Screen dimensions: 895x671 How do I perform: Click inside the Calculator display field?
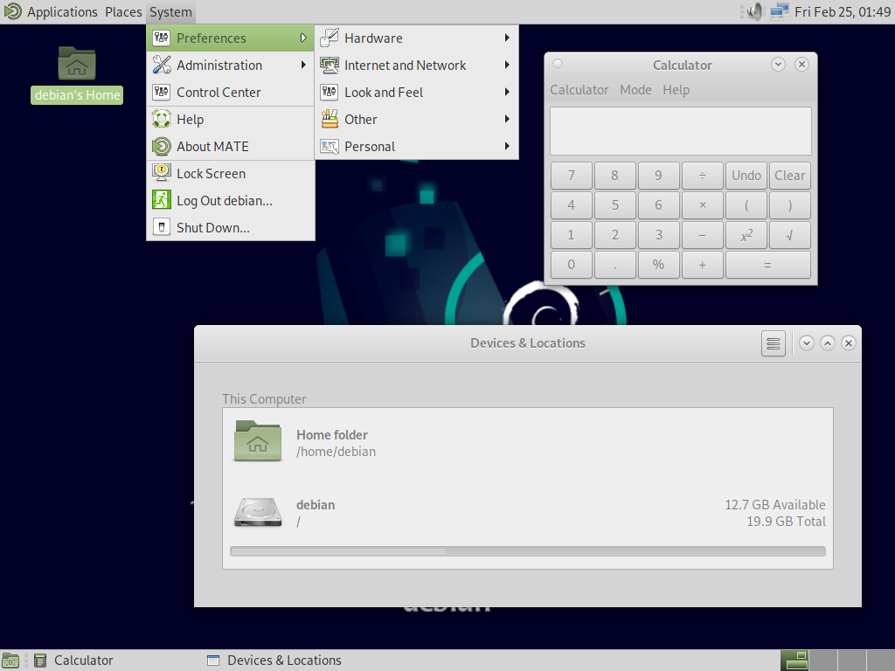680,131
